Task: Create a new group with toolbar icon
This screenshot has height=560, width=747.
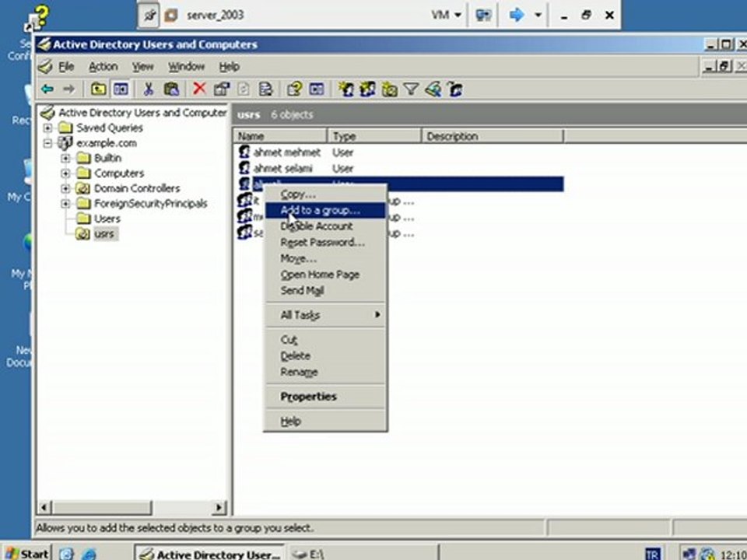Action: [367, 89]
